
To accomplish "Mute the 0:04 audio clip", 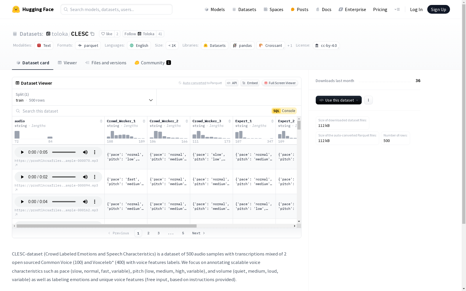I will [85, 202].
